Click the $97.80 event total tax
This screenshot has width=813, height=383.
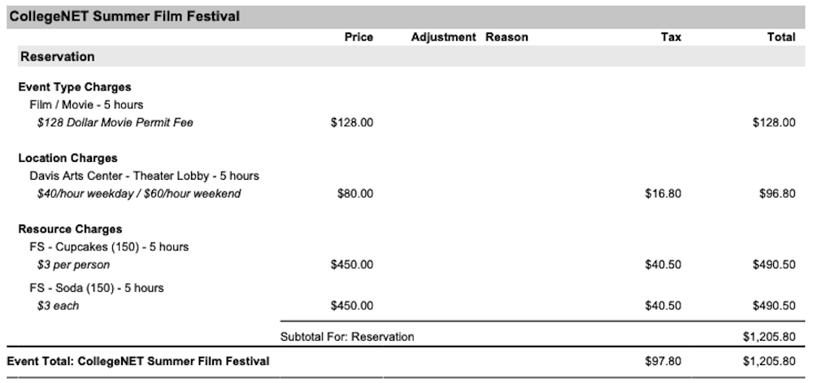[x=663, y=361]
